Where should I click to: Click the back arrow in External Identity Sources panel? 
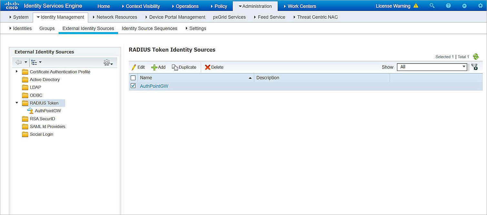point(18,62)
